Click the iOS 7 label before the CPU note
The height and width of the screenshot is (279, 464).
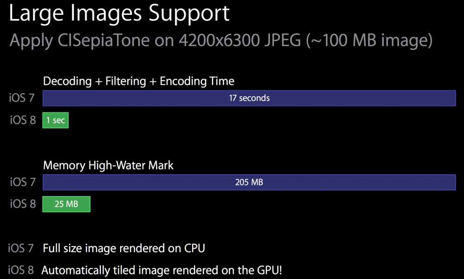coord(21,248)
